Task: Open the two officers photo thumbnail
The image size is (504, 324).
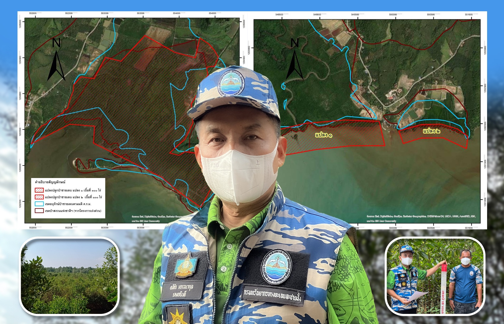Action: click(x=435, y=276)
